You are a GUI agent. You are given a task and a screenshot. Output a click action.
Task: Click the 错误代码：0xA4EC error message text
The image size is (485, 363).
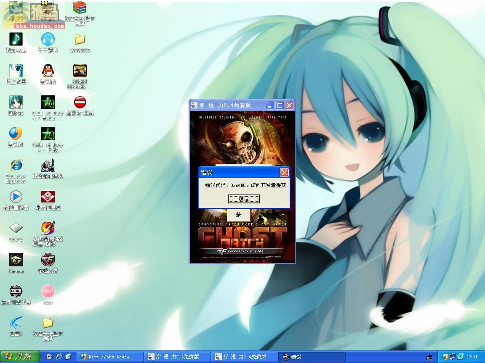[245, 185]
